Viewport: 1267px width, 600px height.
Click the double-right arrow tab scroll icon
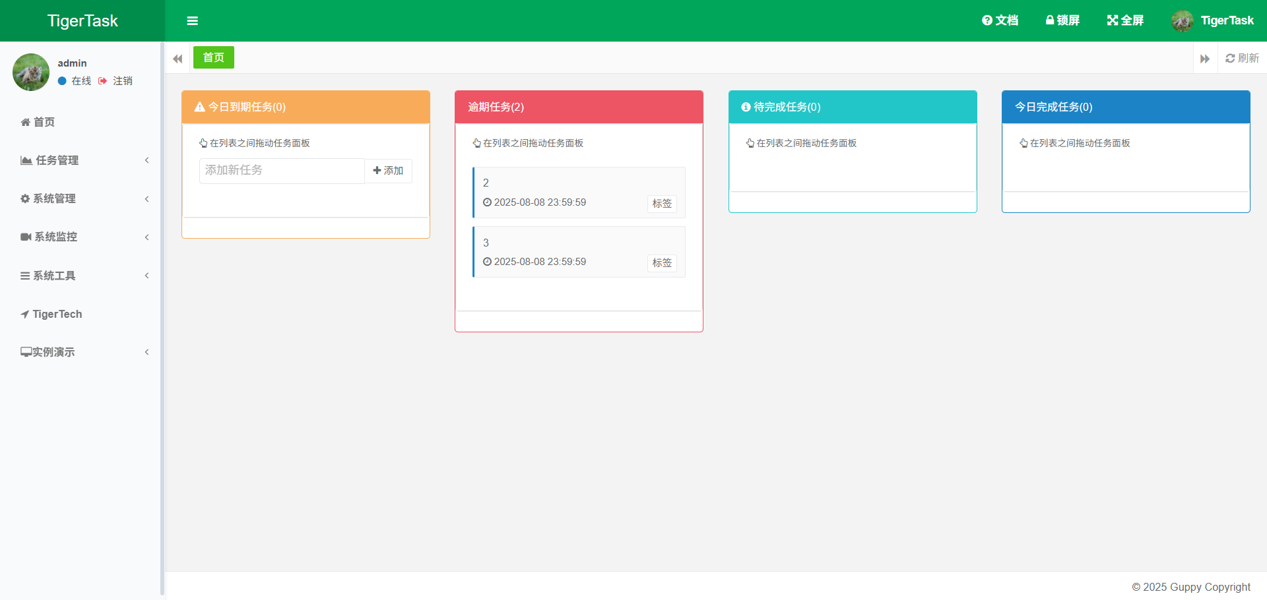tap(1204, 59)
